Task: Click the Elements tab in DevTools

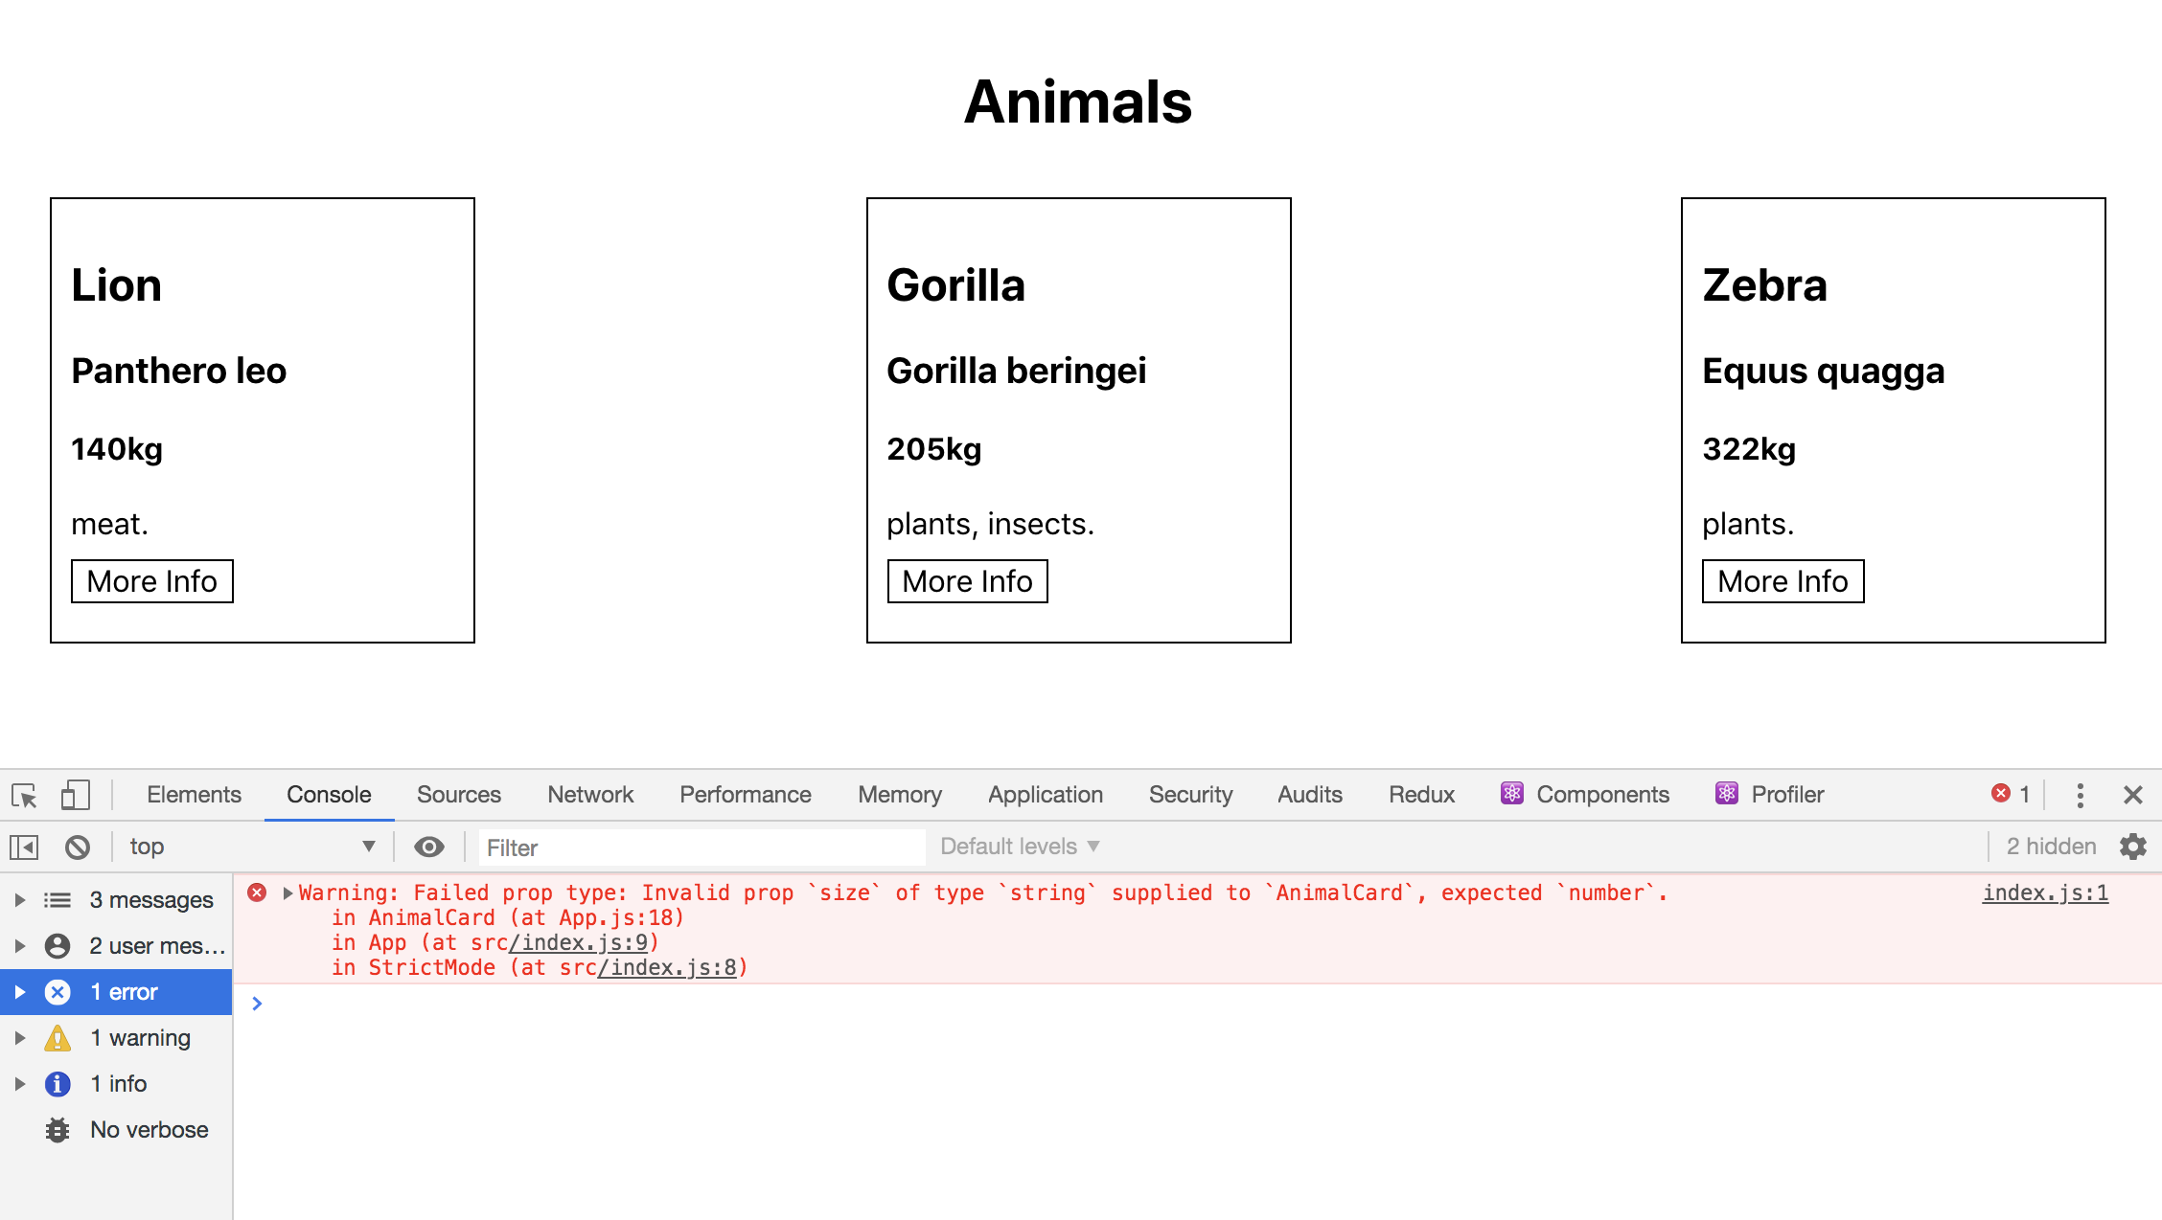Action: (x=195, y=793)
